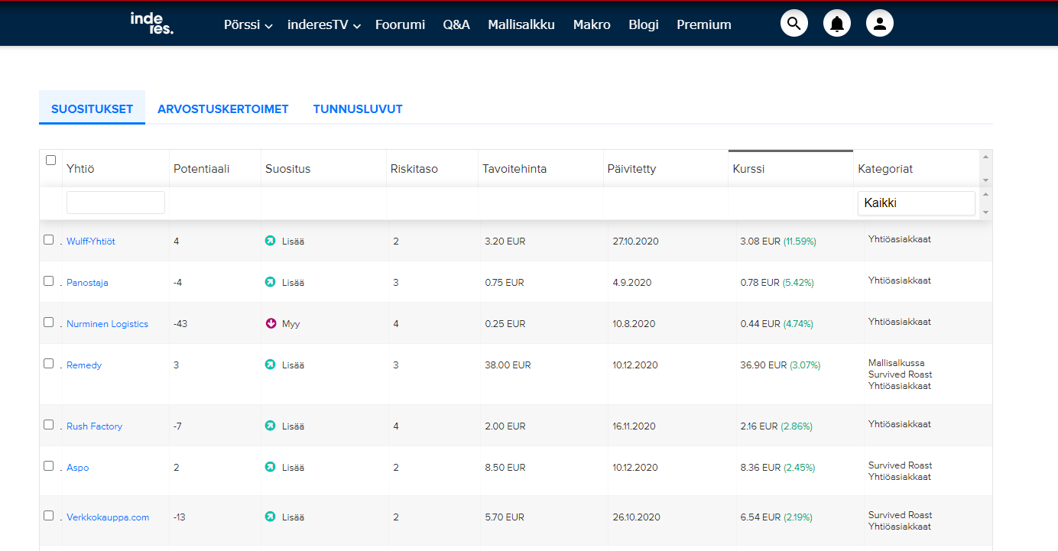The image size is (1058, 551).
Task: Select the Rush Factory row checkbox
Action: [x=49, y=425]
